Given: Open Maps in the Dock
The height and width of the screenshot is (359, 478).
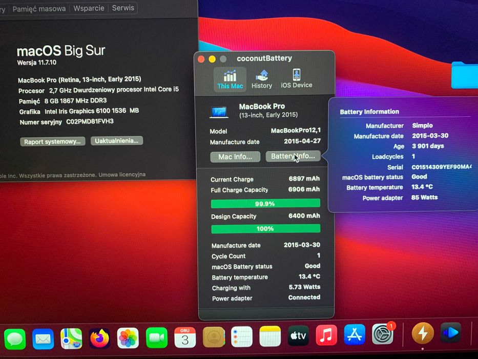Looking at the screenshot, I should (71, 338).
